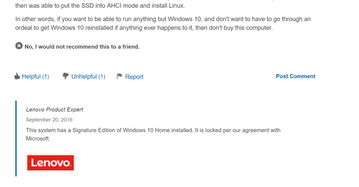The image size is (359, 187).
Task: Click the 'In other words' review paragraph
Action: tap(163, 23)
